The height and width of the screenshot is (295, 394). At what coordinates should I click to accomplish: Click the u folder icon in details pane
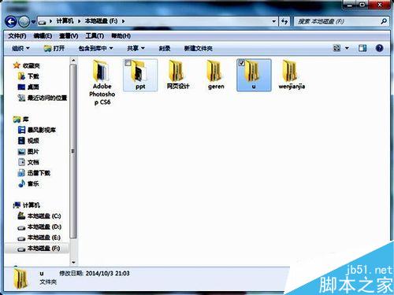20,278
